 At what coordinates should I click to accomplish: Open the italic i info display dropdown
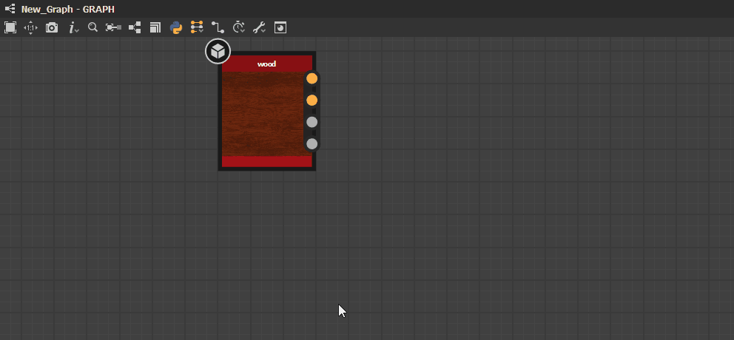(73, 28)
